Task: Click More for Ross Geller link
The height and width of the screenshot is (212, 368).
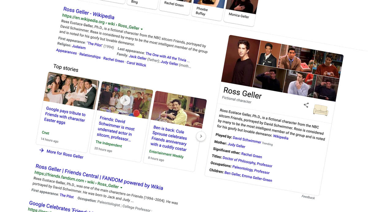Action: click(65, 154)
